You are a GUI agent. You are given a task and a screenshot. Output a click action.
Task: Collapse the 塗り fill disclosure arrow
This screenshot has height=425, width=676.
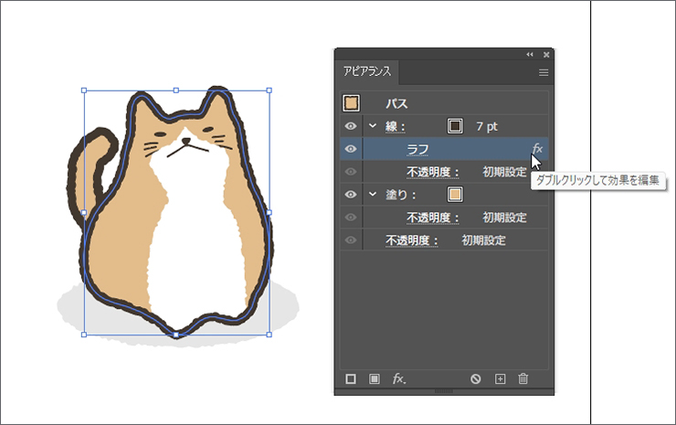point(372,195)
